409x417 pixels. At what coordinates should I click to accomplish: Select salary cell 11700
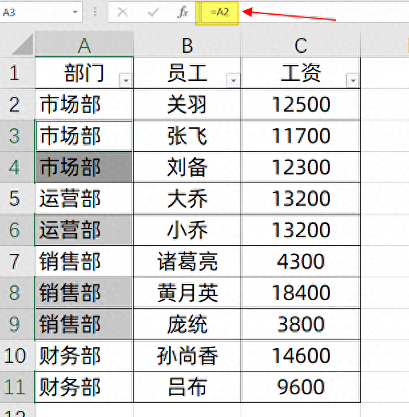click(x=301, y=136)
